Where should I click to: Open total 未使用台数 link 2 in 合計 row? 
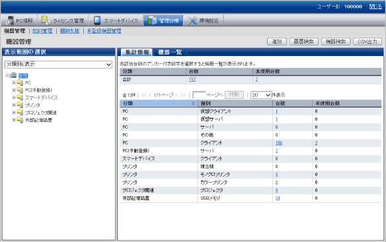(x=256, y=79)
